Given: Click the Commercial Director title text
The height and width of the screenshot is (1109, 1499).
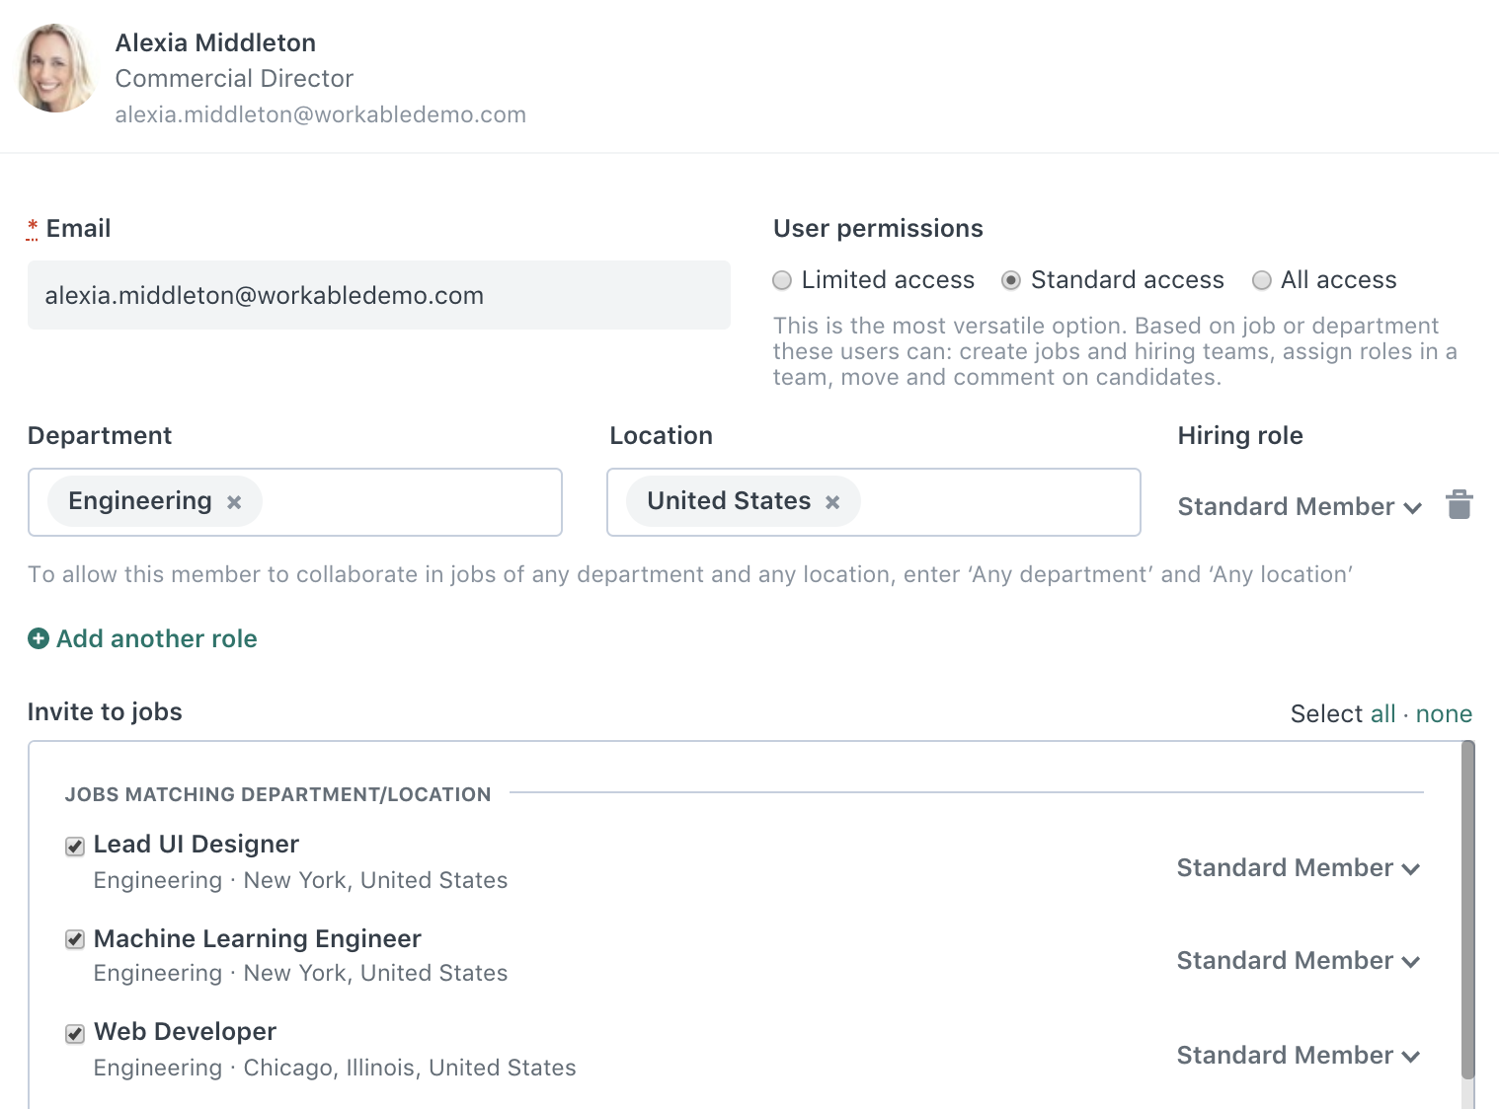Looking at the screenshot, I should tap(234, 78).
